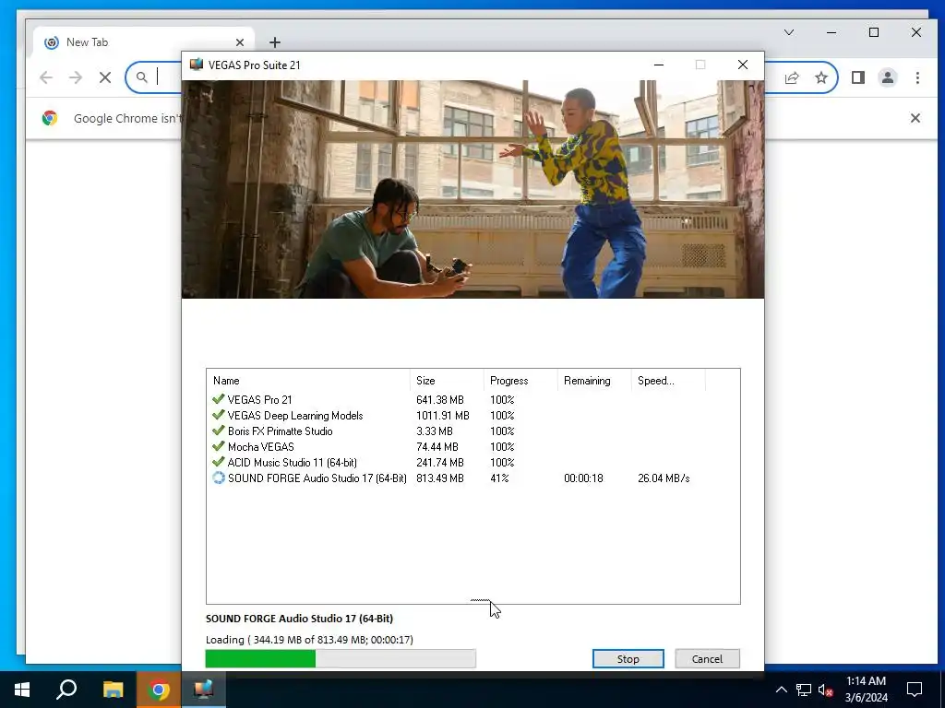
Task: Open a new Chrome tab with plus
Action: tap(275, 42)
